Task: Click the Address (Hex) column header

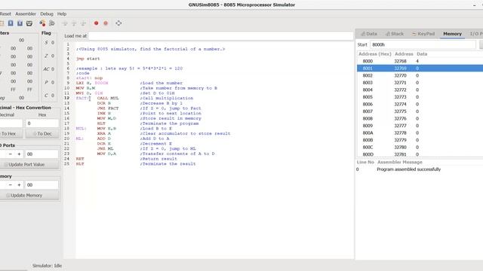Action: point(374,53)
